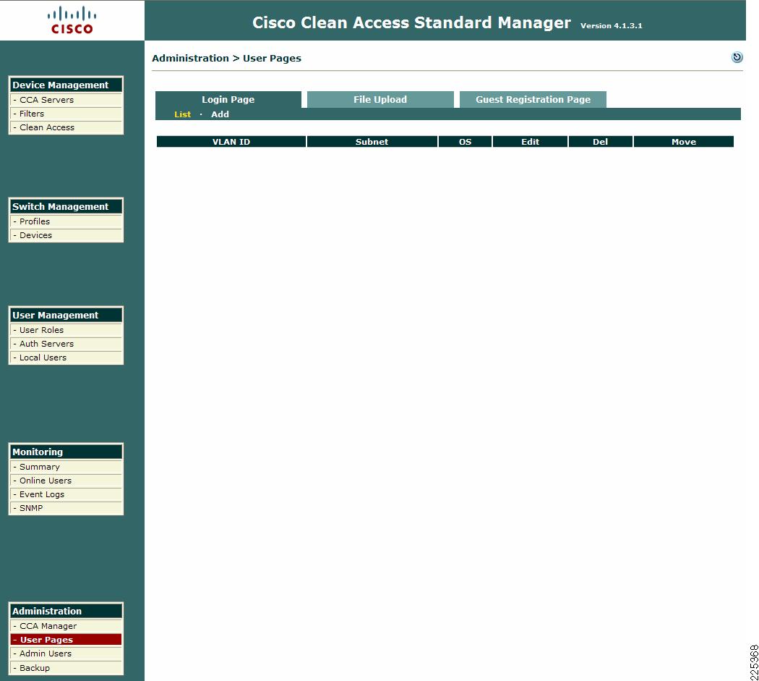Open CCA Manager under Administration
The height and width of the screenshot is (681, 759).
67,626
